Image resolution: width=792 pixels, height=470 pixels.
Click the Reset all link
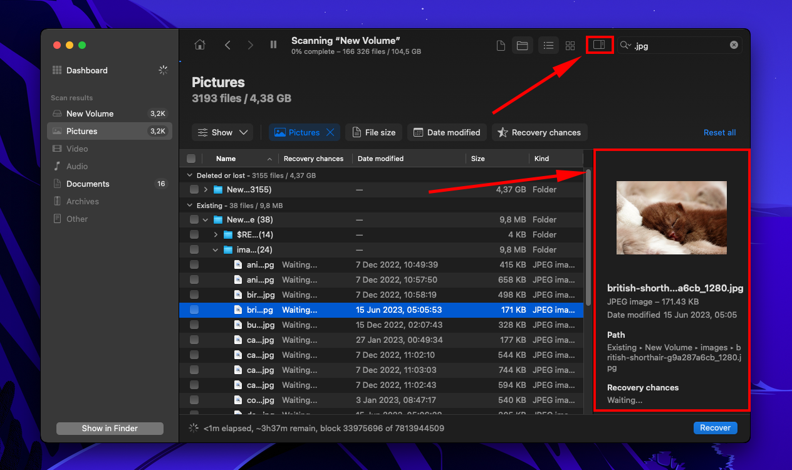click(719, 132)
